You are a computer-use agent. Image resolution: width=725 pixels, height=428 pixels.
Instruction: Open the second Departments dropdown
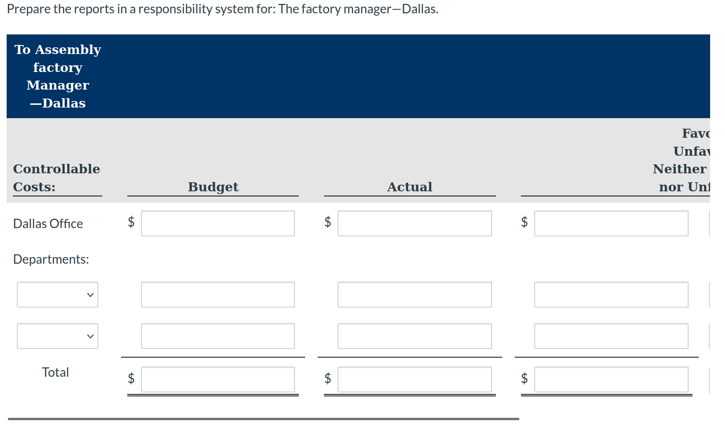[x=57, y=336]
